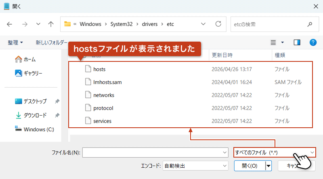Viewport: 323px width, 179px height.
Task: Close the 開く dialog
Action: tap(316, 6)
